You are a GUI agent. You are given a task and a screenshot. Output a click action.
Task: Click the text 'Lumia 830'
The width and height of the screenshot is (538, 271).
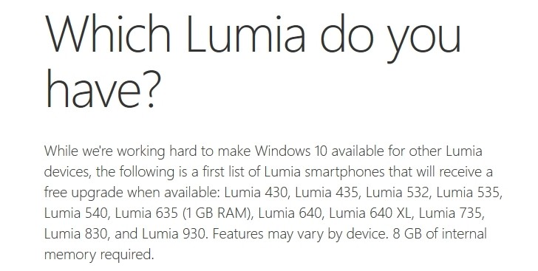point(75,234)
